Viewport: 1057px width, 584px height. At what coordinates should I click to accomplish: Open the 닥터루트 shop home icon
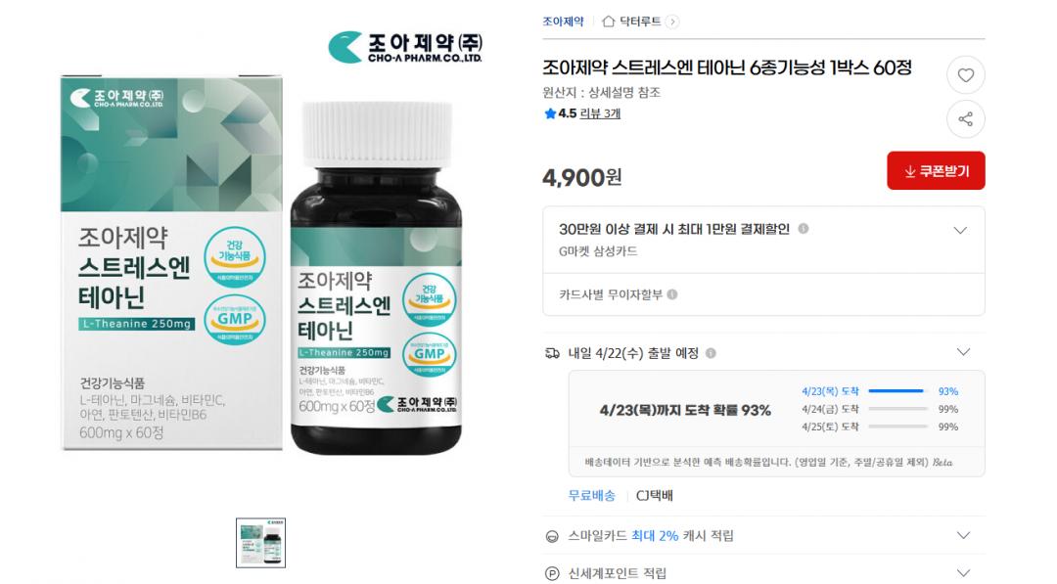[x=608, y=22]
